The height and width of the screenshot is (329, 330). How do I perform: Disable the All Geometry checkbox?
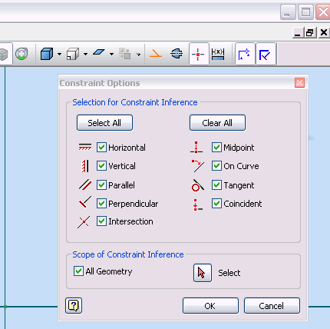[78, 271]
